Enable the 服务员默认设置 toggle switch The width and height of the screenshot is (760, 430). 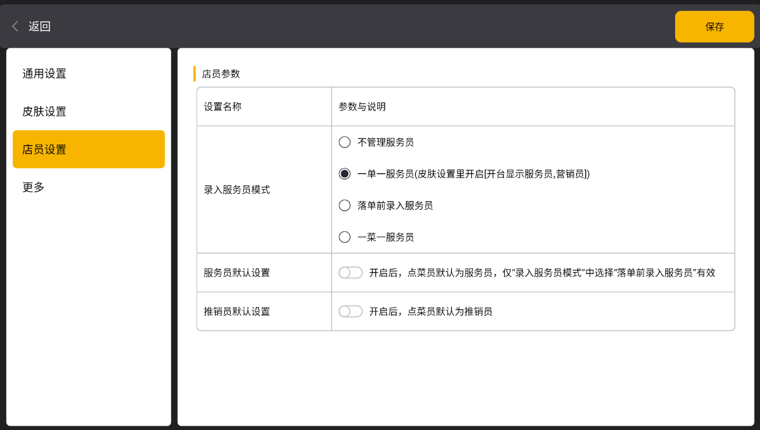coord(350,273)
